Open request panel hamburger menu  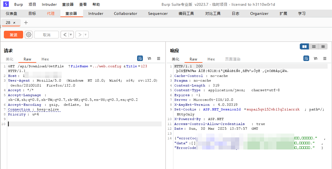[x=159, y=58]
